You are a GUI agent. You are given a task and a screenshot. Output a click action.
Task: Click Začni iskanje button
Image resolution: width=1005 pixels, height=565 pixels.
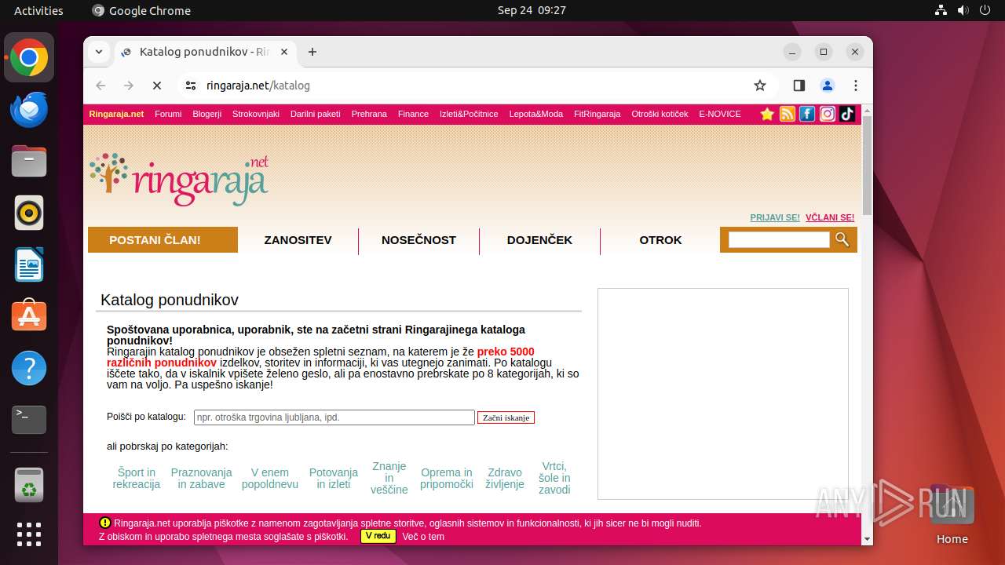click(506, 417)
